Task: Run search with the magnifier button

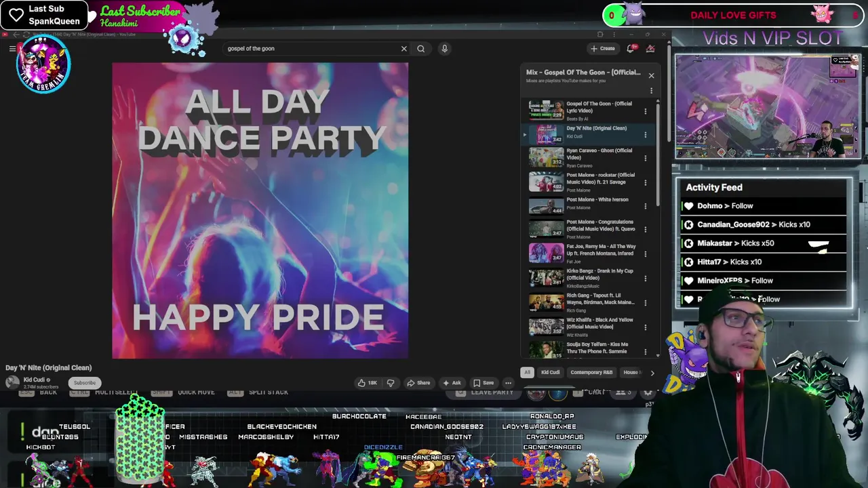Action: [x=421, y=49]
